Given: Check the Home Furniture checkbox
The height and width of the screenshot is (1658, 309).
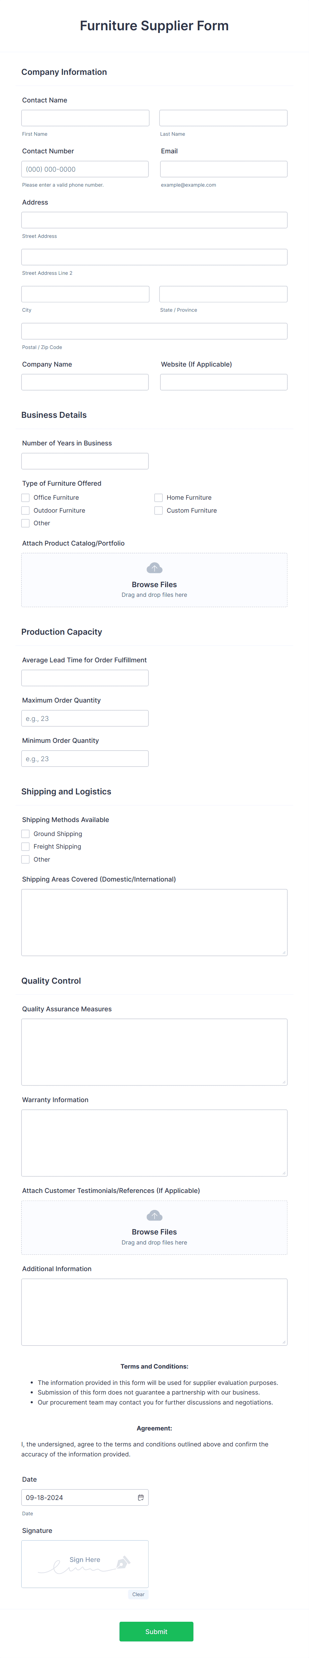Looking at the screenshot, I should point(158,498).
